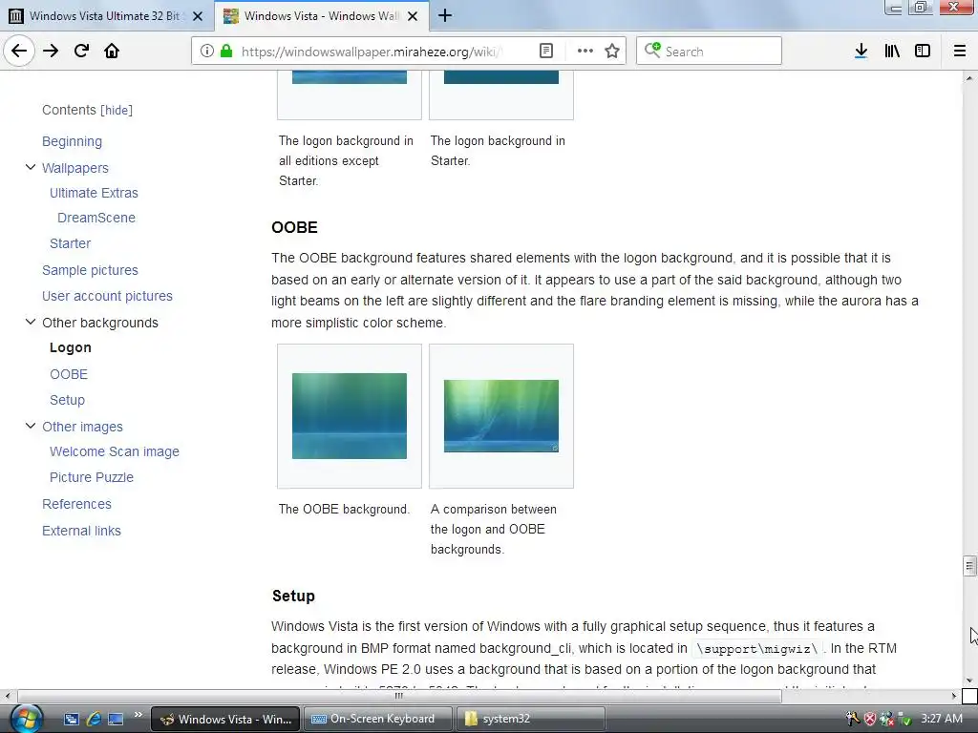Click the horizontal scrollbar right arrow
978x733 pixels.
tap(954, 696)
